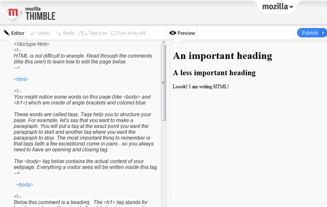The width and height of the screenshot is (327, 207).
Task: Click 'A less important heading' in preview
Action: coord(214,73)
